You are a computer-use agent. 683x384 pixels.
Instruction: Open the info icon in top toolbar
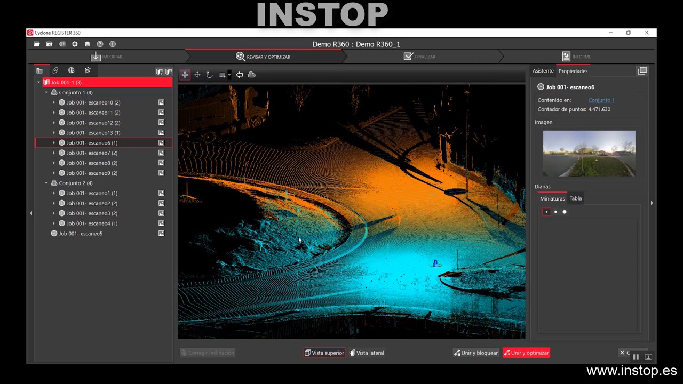click(113, 44)
